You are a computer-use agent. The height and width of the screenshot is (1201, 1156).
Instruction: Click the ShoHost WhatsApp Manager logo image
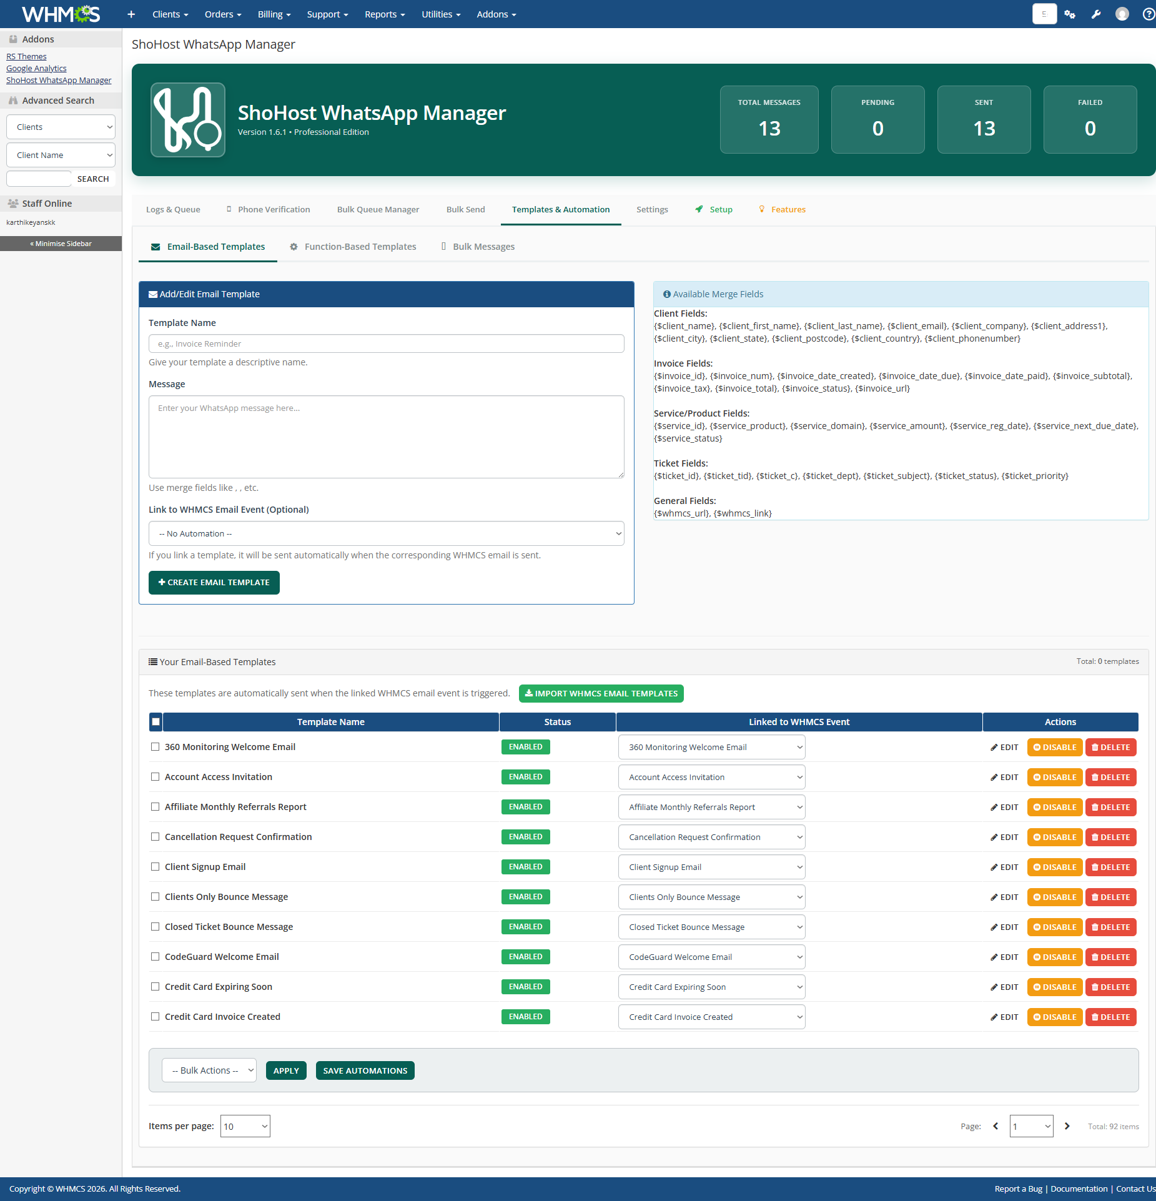188,120
